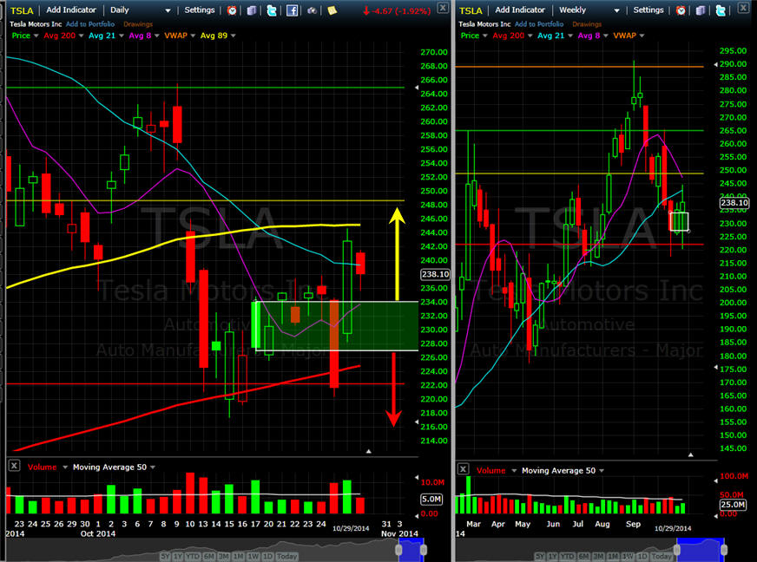Open Drawings link in Daily chart
Screen dimensions: 757x562
138,24
